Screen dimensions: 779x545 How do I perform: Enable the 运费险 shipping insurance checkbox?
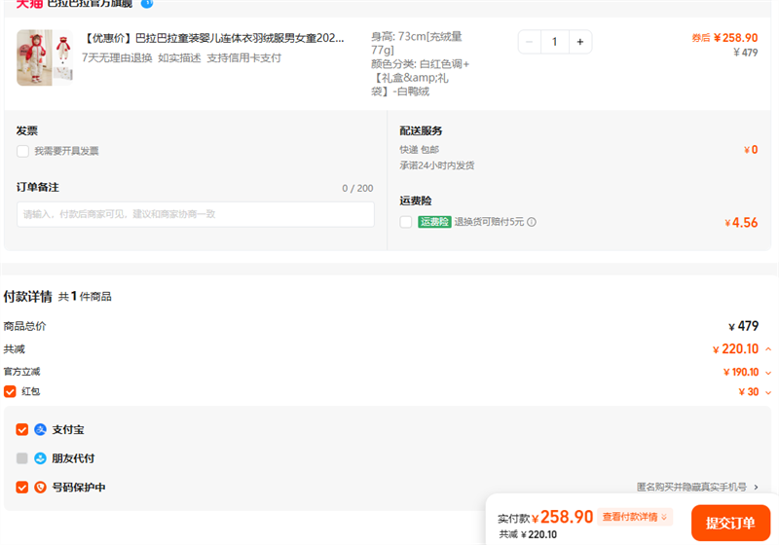[406, 222]
